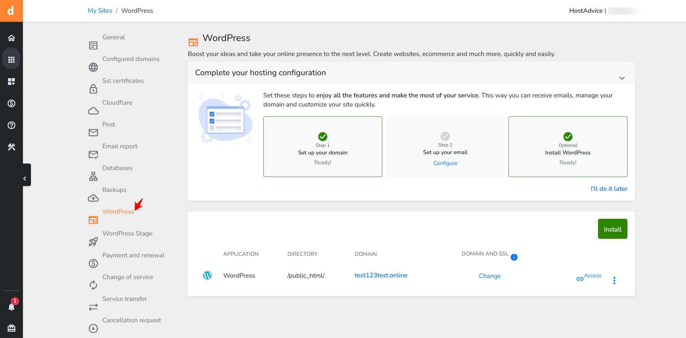Open the General menu item

click(113, 37)
